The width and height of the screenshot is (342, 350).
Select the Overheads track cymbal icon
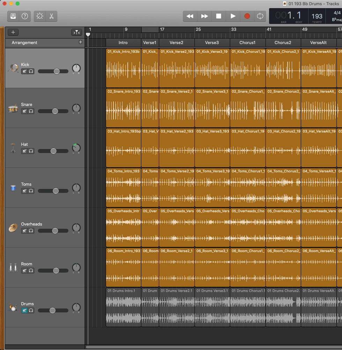(13, 228)
